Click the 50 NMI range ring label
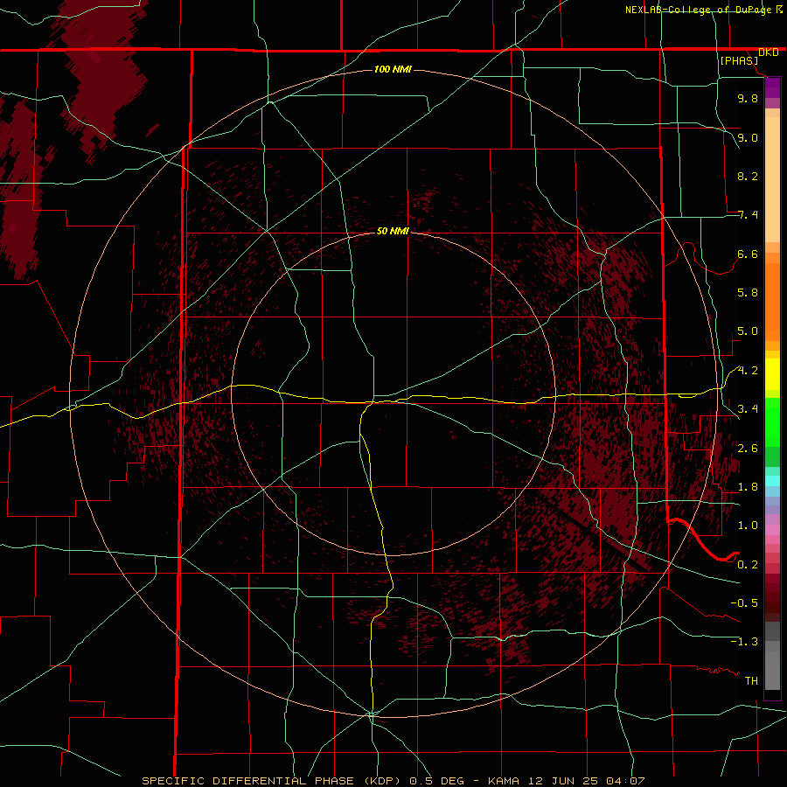The height and width of the screenshot is (787, 787). (x=393, y=231)
